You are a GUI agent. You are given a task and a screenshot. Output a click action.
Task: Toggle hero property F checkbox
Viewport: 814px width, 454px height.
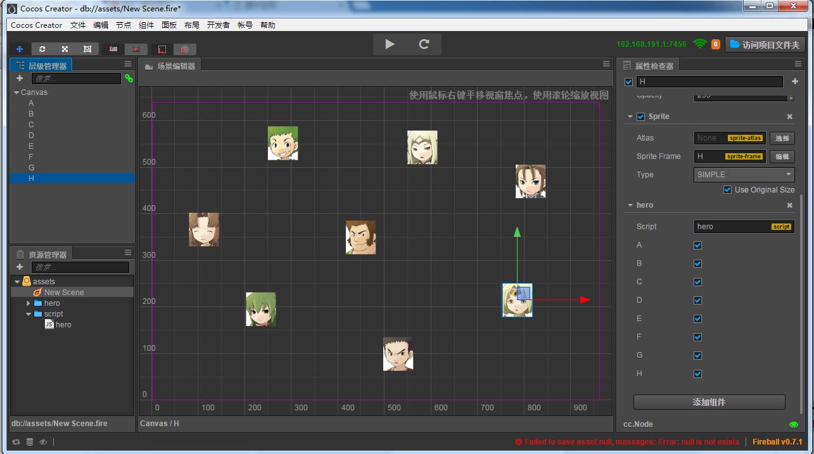pos(697,337)
